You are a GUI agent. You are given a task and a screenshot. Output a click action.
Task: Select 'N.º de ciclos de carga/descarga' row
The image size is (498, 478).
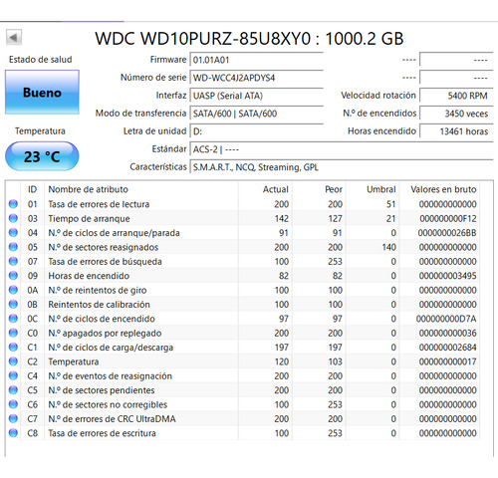243,347
